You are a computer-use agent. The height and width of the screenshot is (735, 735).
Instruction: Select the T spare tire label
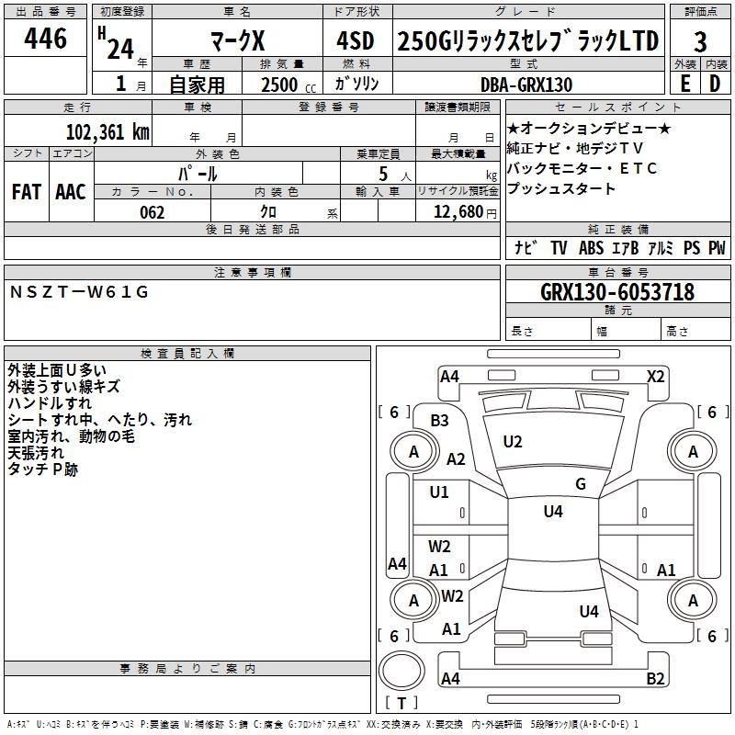[x=401, y=703]
